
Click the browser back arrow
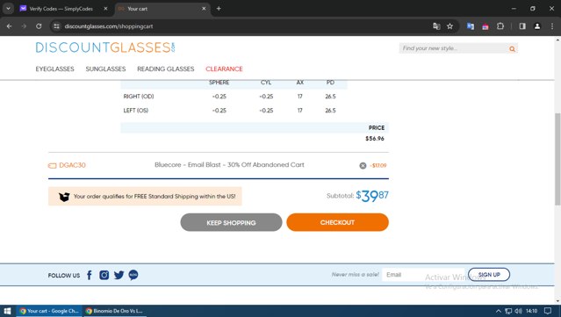point(10,26)
